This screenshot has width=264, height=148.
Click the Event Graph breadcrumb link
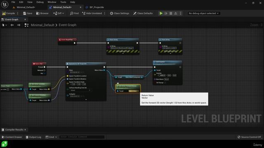[x=68, y=25]
